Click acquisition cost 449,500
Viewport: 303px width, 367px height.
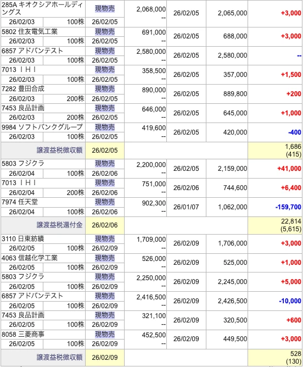point(235,339)
